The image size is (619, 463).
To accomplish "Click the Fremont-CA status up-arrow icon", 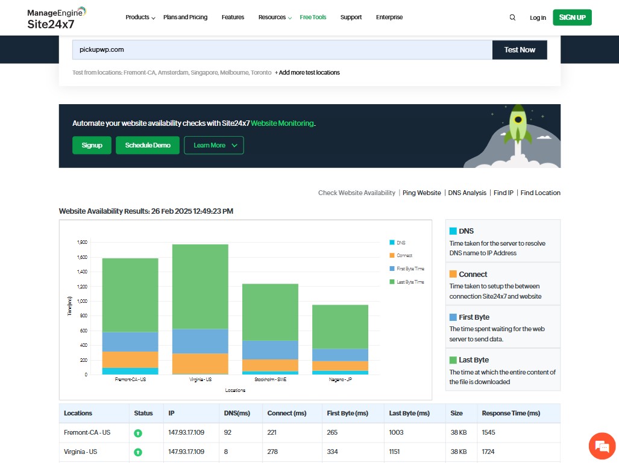I will [x=138, y=433].
